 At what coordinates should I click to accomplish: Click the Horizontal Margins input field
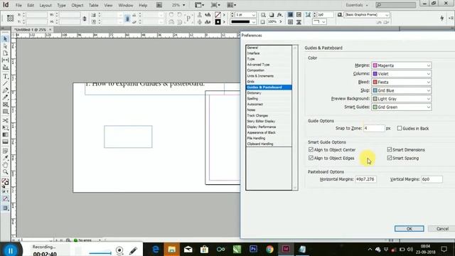coord(365,179)
